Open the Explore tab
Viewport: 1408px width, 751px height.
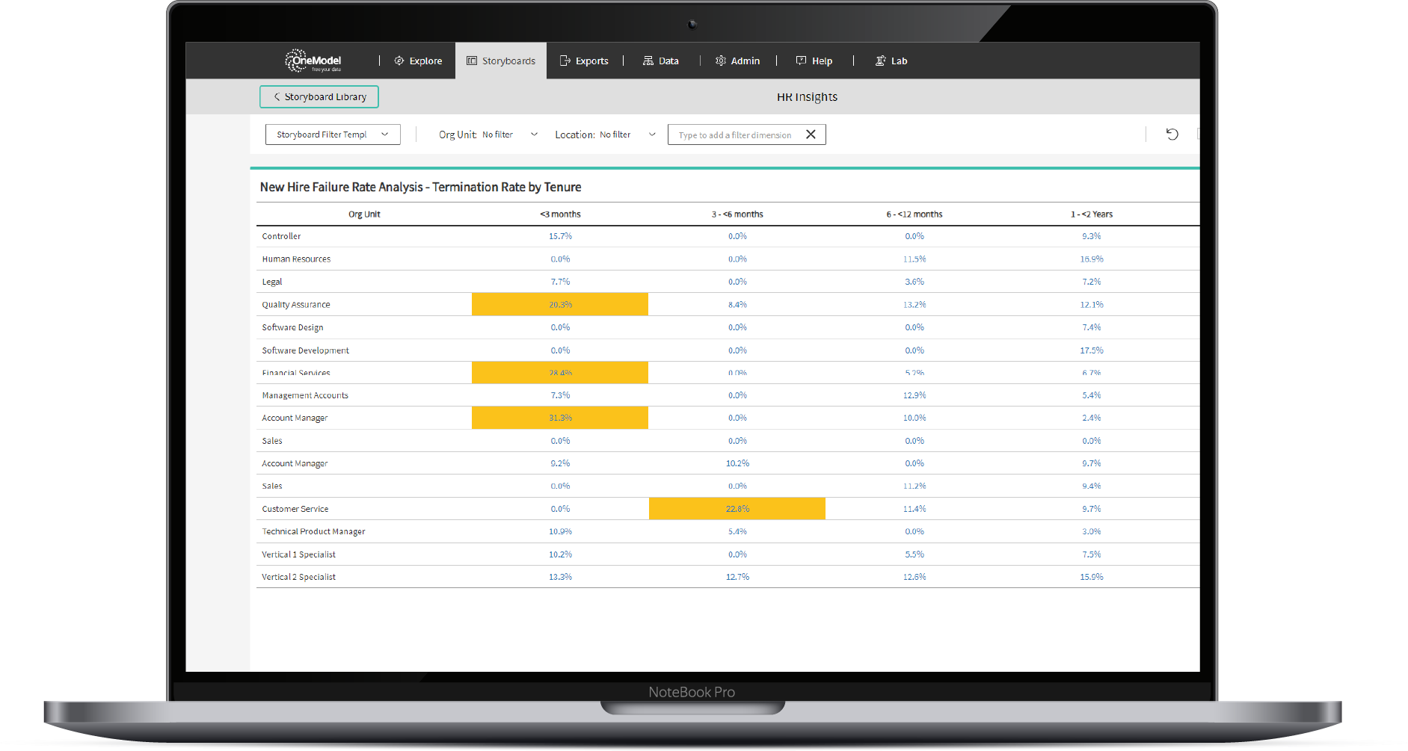pos(418,61)
